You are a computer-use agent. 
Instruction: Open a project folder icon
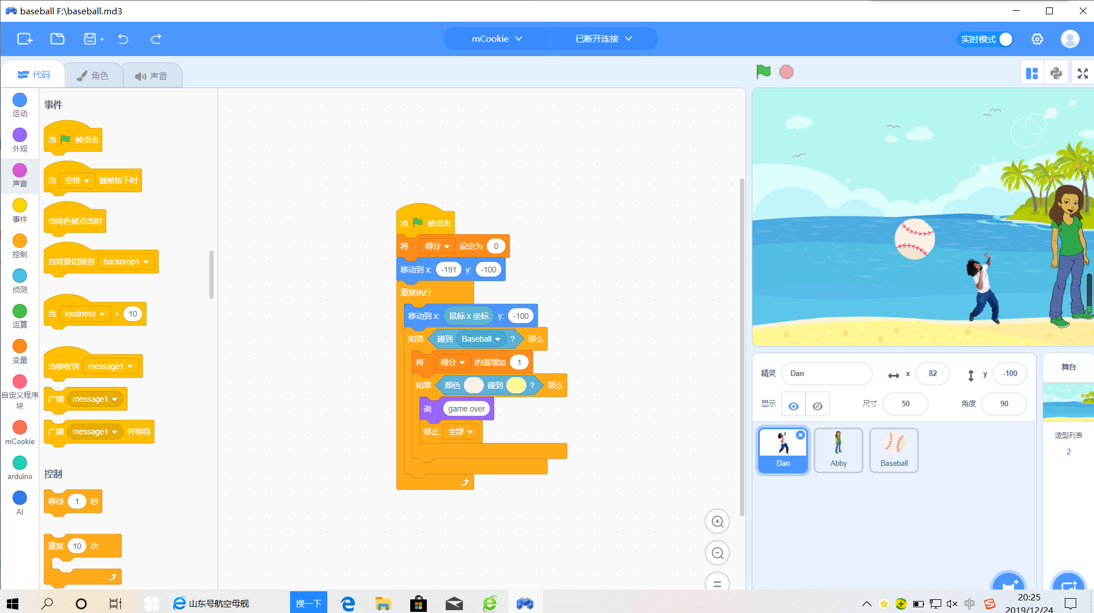point(57,39)
